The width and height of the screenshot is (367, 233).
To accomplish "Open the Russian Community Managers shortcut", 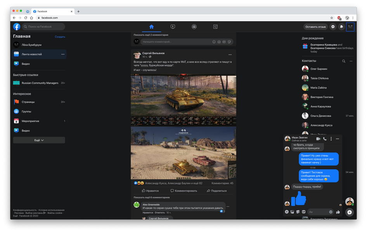I will coord(39,83).
